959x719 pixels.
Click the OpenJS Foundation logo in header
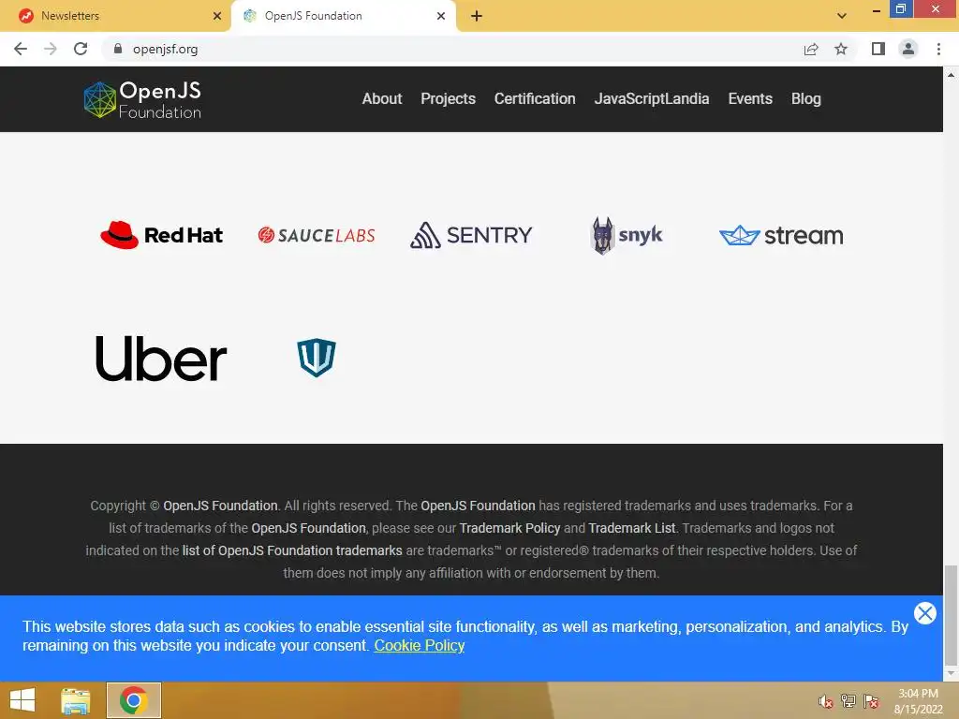click(142, 99)
